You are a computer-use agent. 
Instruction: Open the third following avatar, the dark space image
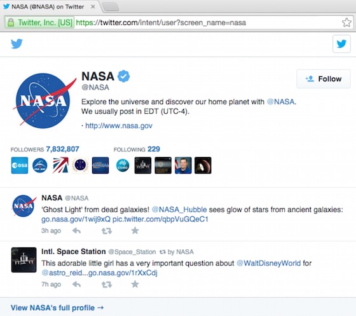coord(163,165)
